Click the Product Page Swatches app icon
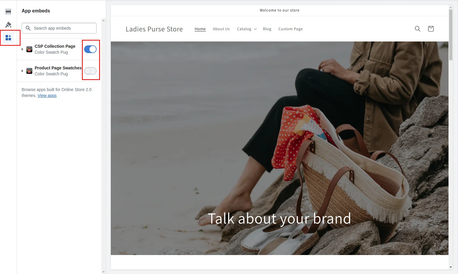 point(29,71)
